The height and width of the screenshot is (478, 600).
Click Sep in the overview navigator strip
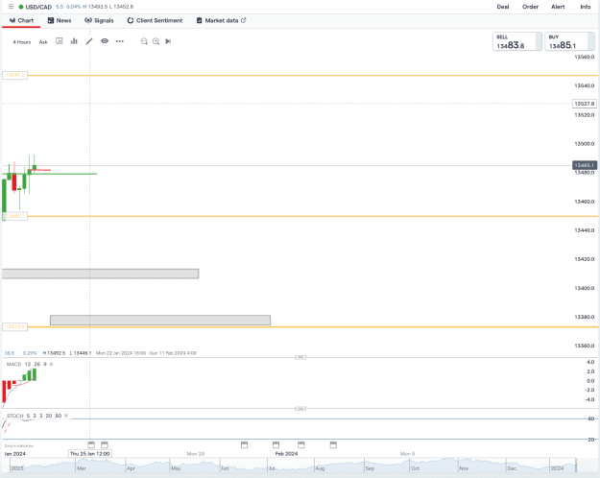pos(370,468)
